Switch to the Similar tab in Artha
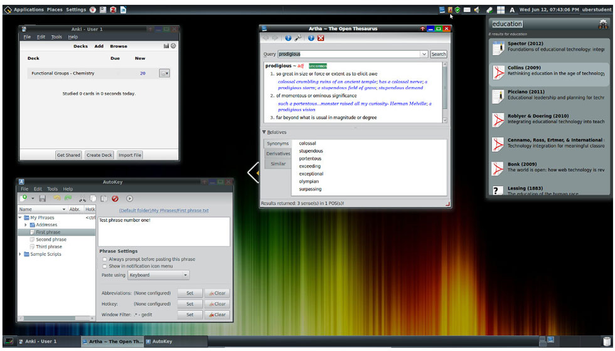 [278, 164]
